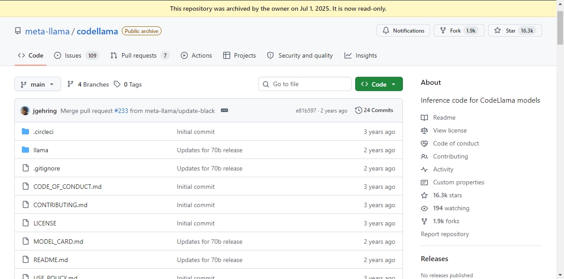View the 4 Branches link
This screenshot has height=279, width=564.
[88, 84]
